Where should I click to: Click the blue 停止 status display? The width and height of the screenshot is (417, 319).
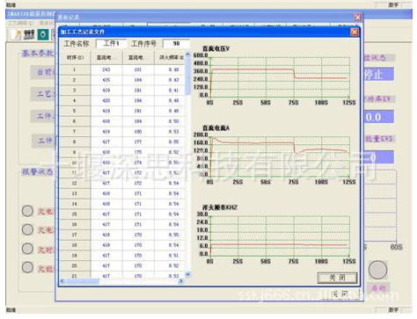coord(378,75)
